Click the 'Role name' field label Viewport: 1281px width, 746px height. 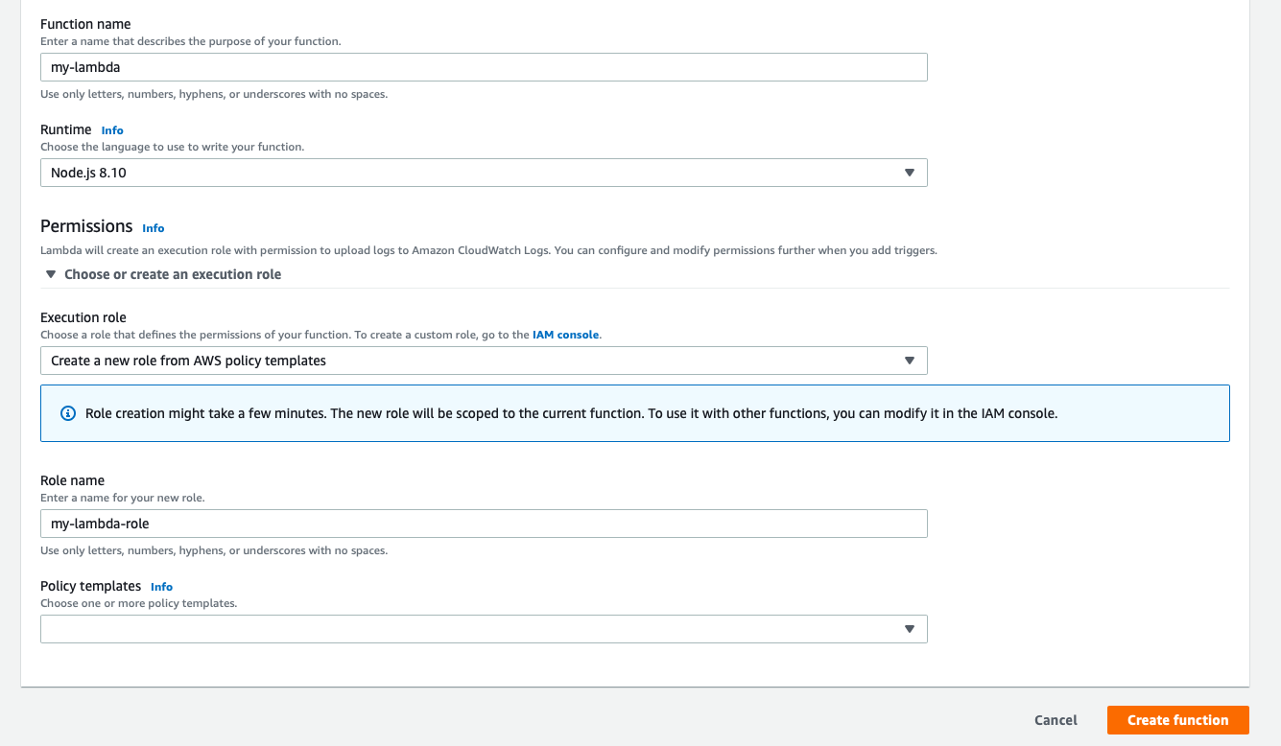(72, 480)
